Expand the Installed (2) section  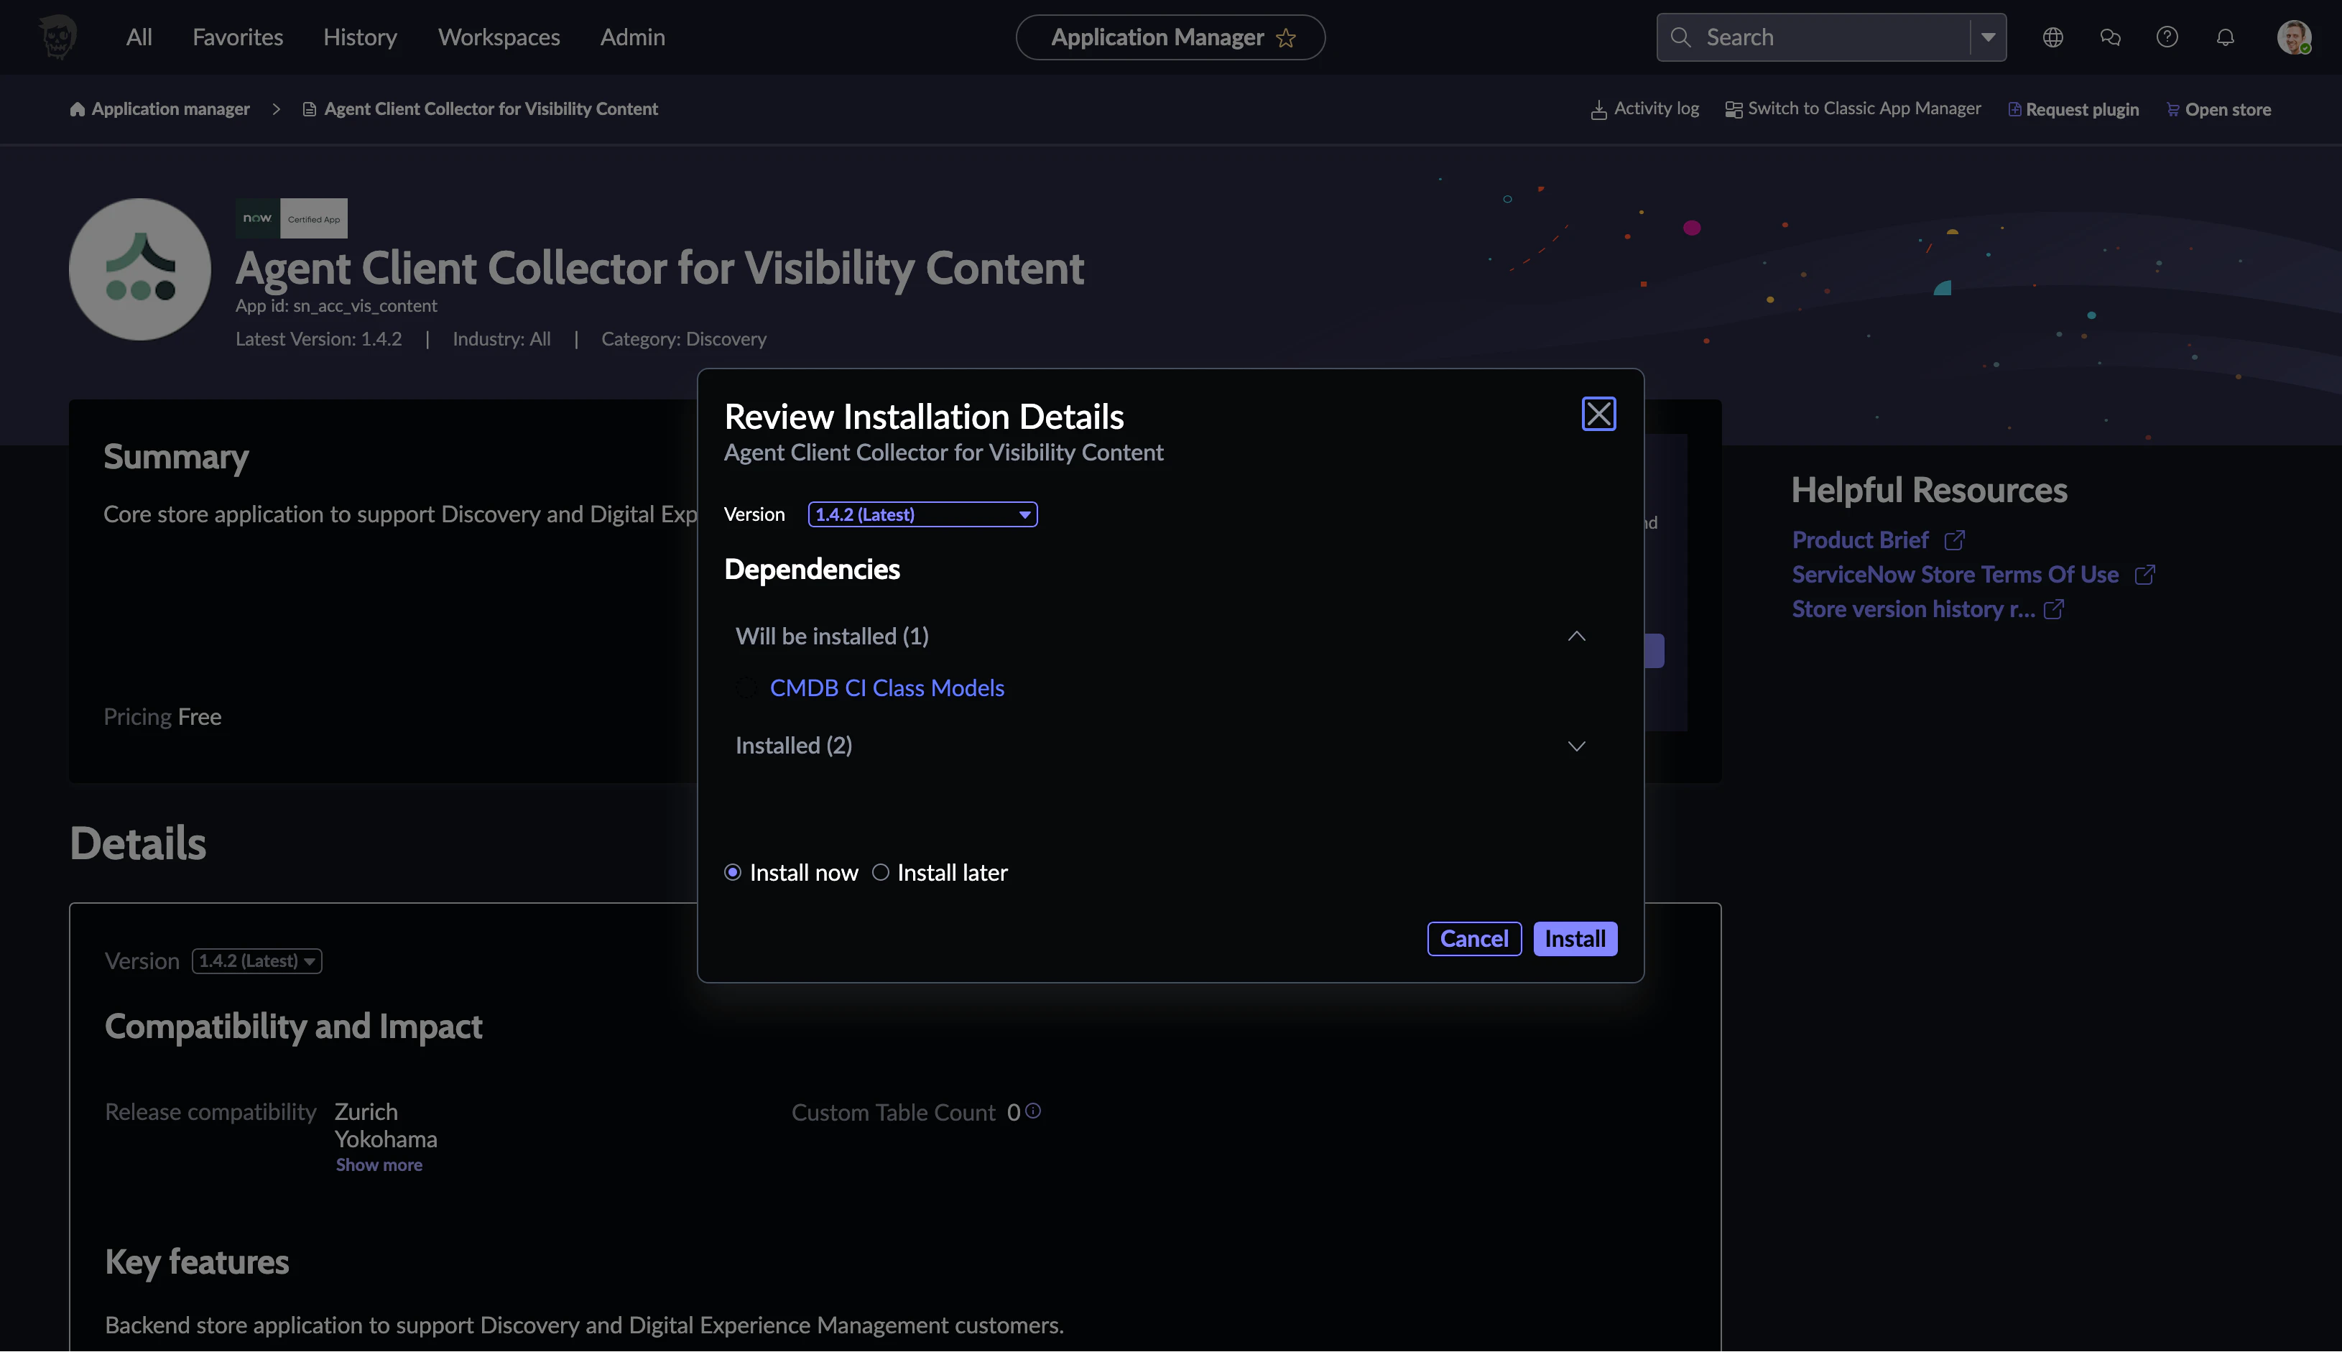coord(1576,746)
